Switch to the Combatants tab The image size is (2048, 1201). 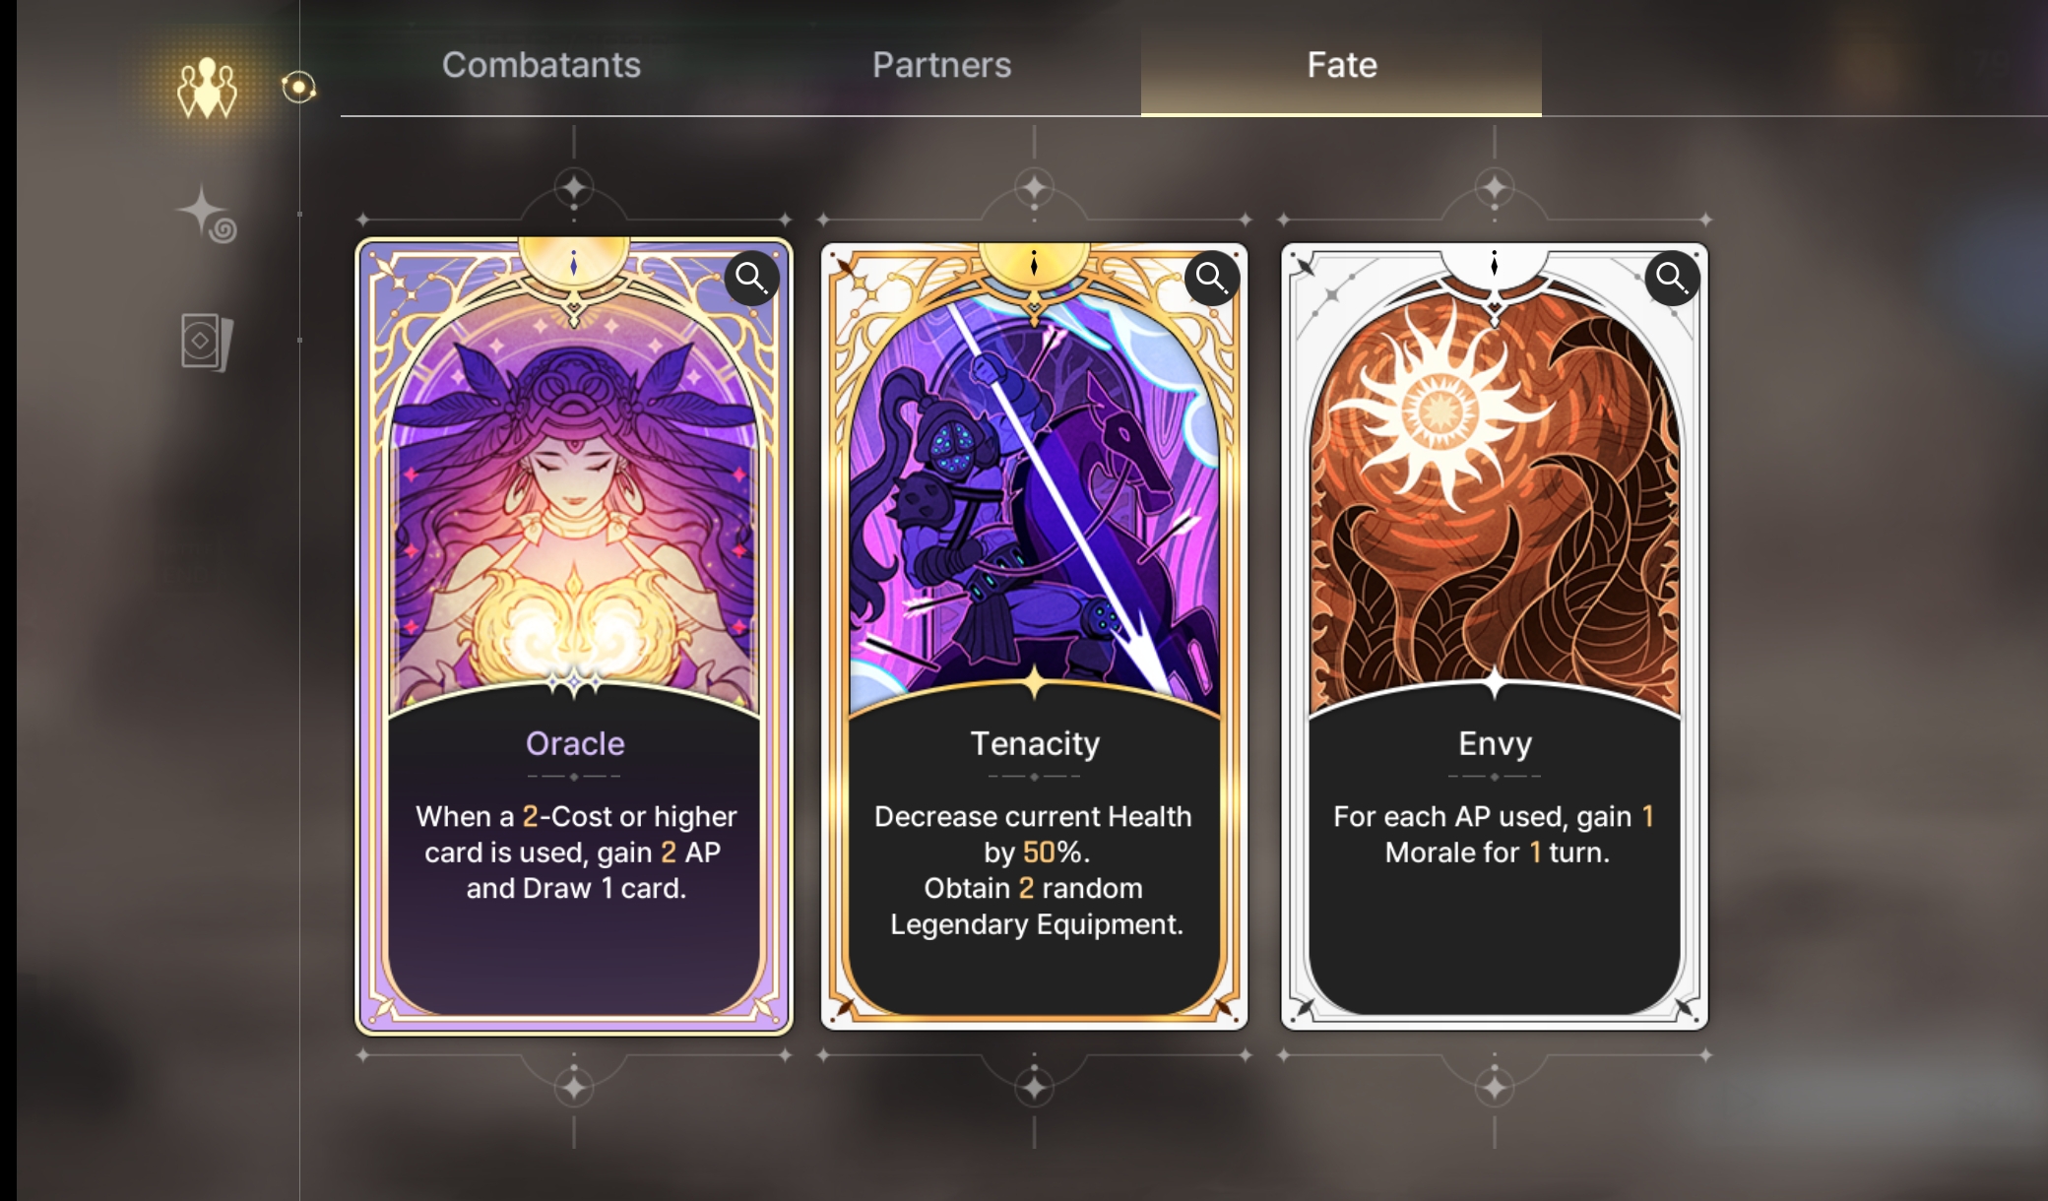(542, 65)
